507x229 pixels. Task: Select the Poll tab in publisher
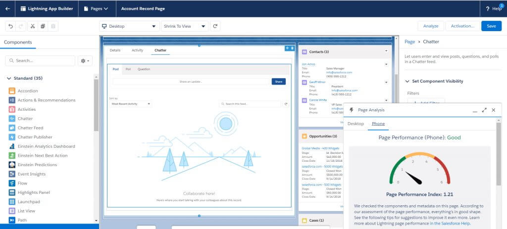click(x=128, y=69)
